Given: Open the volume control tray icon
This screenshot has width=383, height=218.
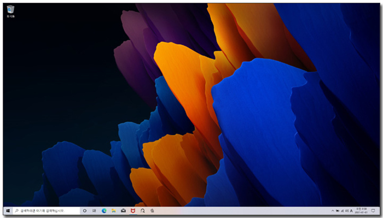Looking at the screenshot, I should click(x=347, y=211).
